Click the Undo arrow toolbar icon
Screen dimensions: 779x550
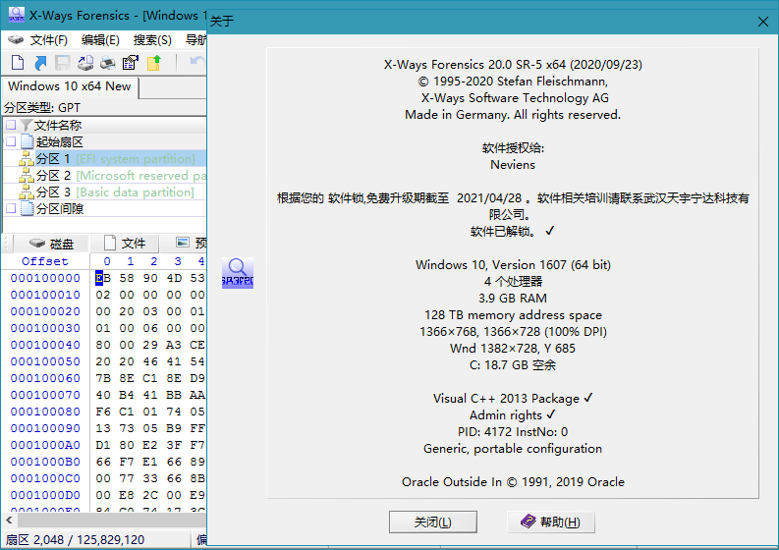tap(197, 62)
